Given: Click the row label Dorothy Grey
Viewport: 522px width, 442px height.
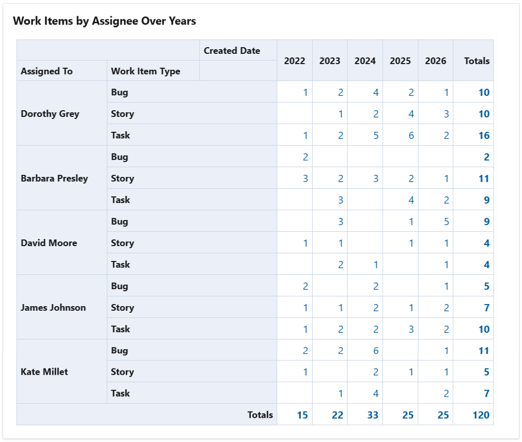Looking at the screenshot, I should click(x=50, y=114).
